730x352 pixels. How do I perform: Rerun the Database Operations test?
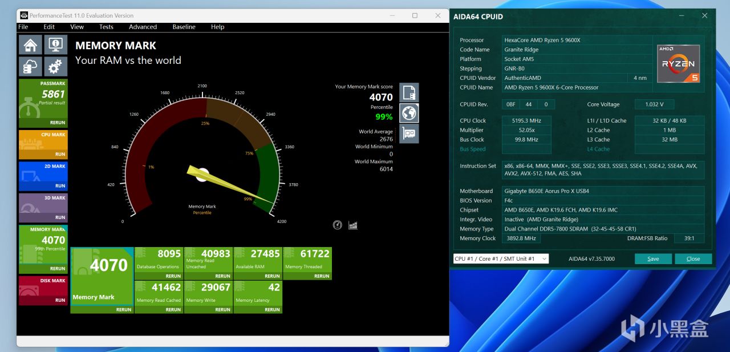(x=173, y=276)
